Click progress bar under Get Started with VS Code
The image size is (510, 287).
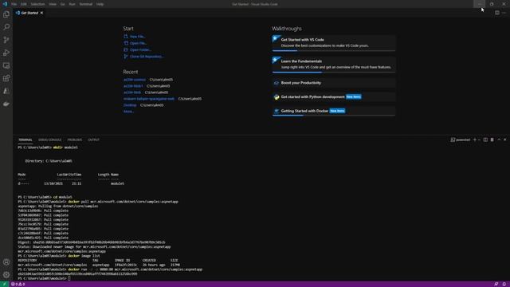pyautogui.click(x=334, y=51)
